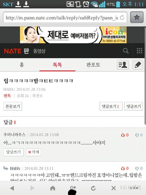Image resolution: width=146 pixels, height=195 pixels.
Task: Upvote the 우미니마우스 comment
Action: pos(125,135)
